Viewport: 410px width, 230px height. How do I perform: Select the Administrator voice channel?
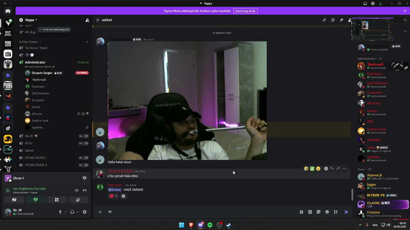(35, 62)
